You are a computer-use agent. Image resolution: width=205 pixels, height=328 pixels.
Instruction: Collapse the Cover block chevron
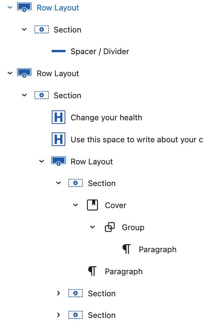pyautogui.click(x=76, y=205)
